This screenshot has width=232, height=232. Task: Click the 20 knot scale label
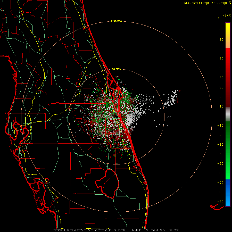[x=221, y=97]
